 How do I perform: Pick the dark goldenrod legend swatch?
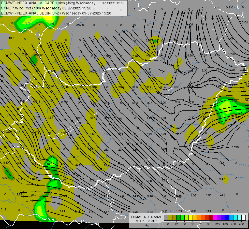(174, 218)
